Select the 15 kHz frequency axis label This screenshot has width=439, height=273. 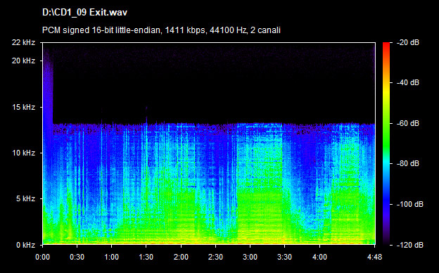click(23, 107)
